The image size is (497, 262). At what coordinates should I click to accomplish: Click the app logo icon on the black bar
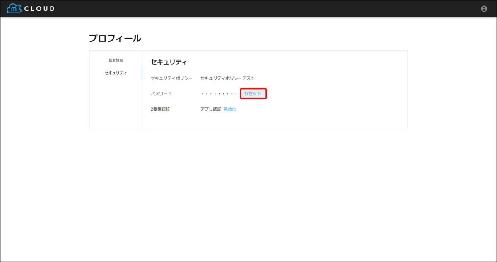pyautogui.click(x=14, y=7)
